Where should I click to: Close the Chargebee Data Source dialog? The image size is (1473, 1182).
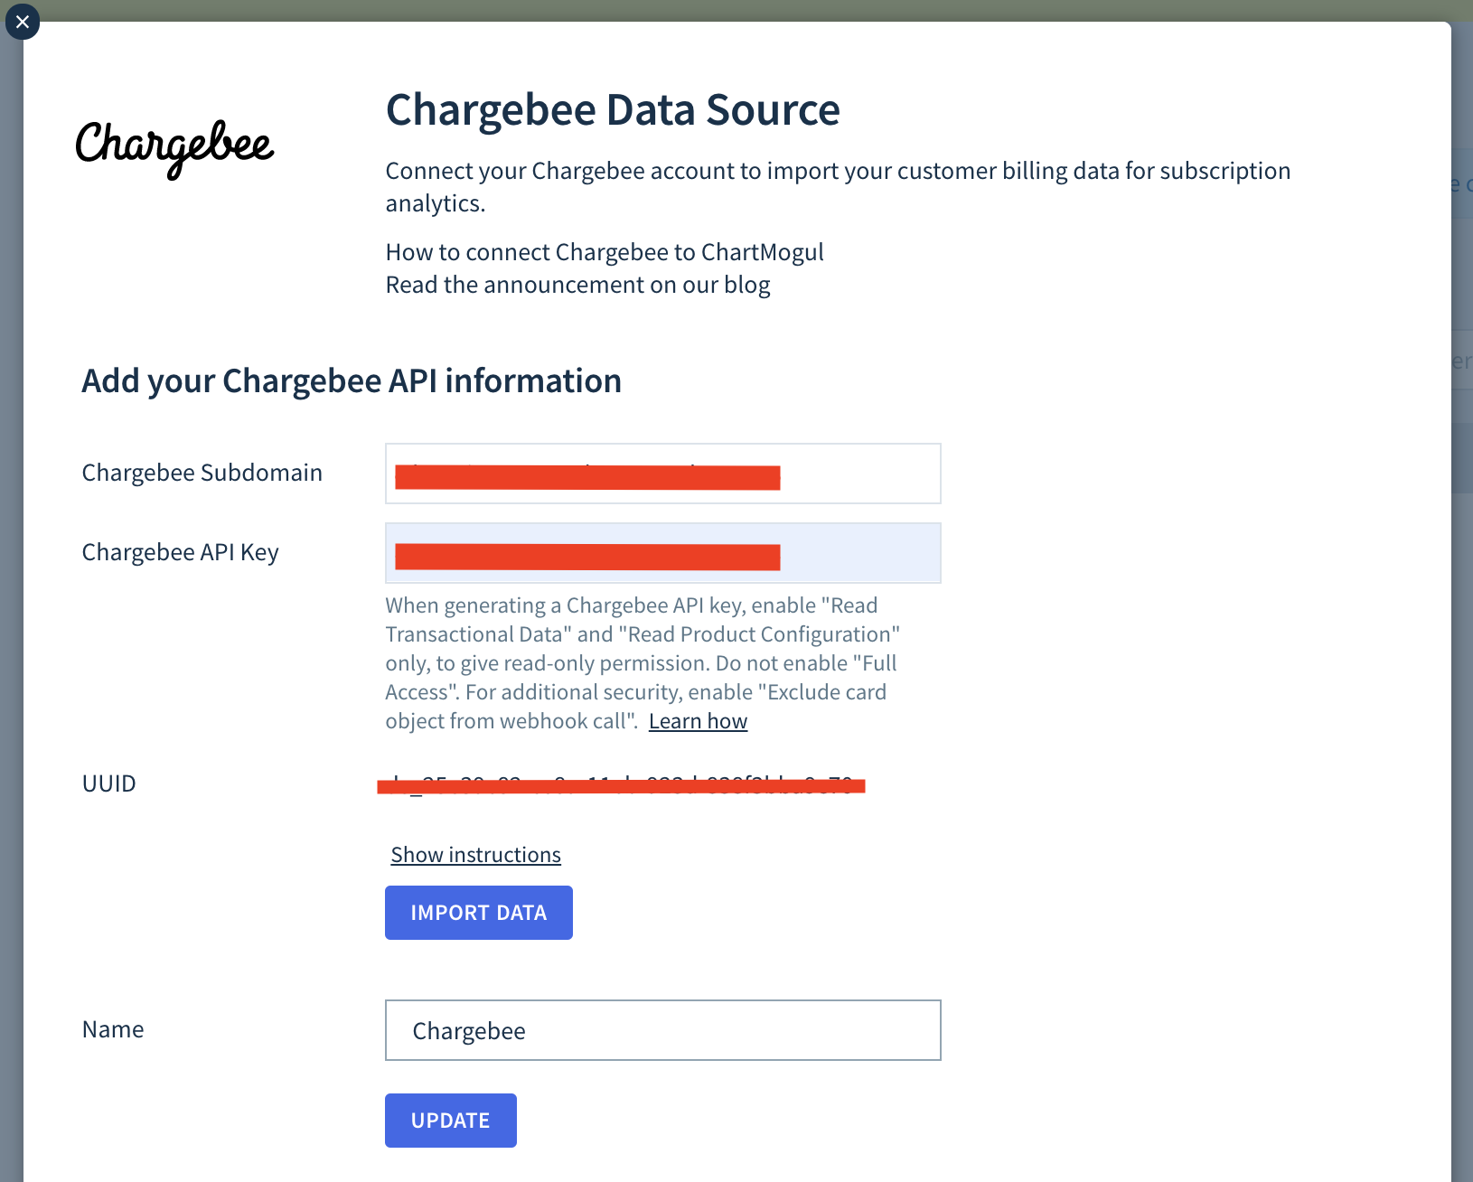[x=23, y=22]
